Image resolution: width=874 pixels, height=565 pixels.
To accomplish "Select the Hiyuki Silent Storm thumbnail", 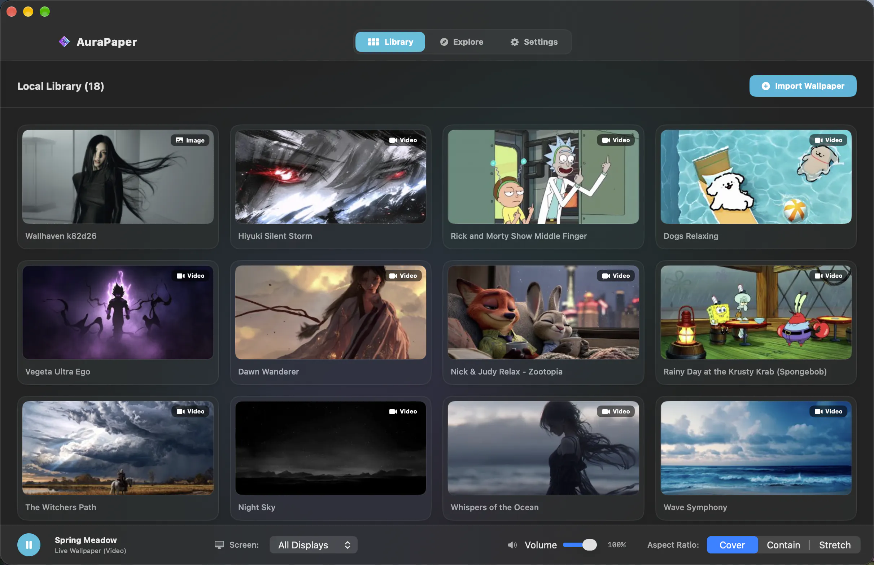I will (331, 176).
